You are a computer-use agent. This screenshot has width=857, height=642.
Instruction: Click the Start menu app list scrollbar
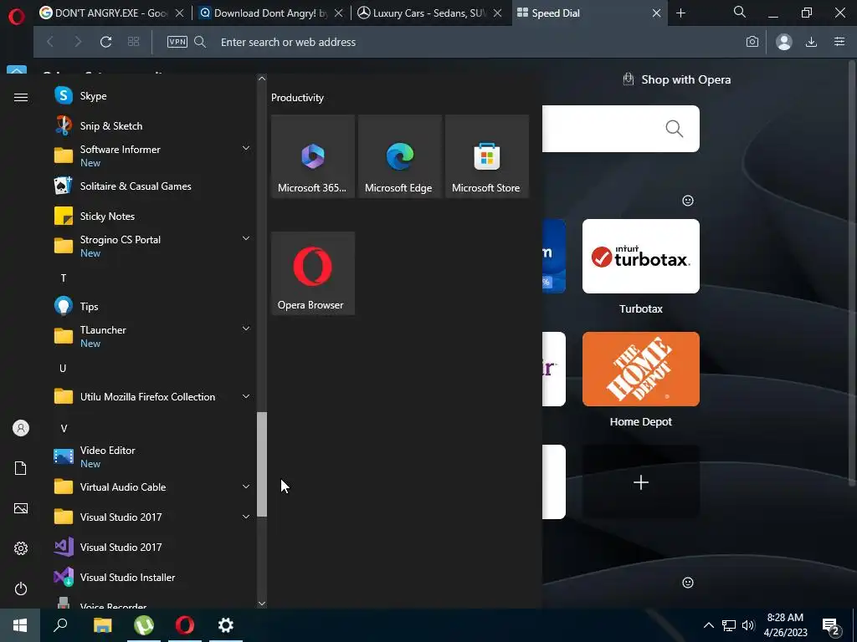pos(262,464)
